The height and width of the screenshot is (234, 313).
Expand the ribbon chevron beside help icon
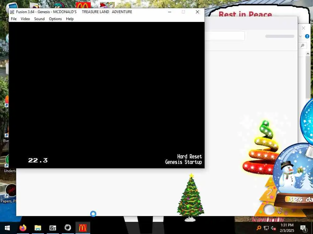pos(300,36)
